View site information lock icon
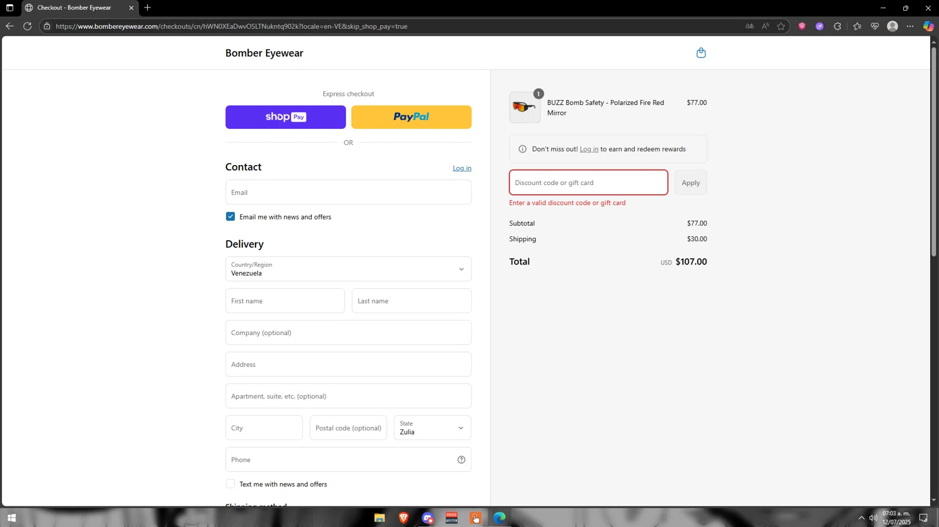The height and width of the screenshot is (527, 939). (47, 26)
